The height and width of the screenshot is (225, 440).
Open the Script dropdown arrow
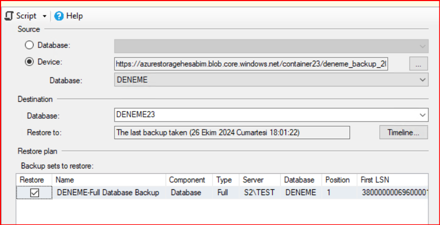[x=44, y=16]
